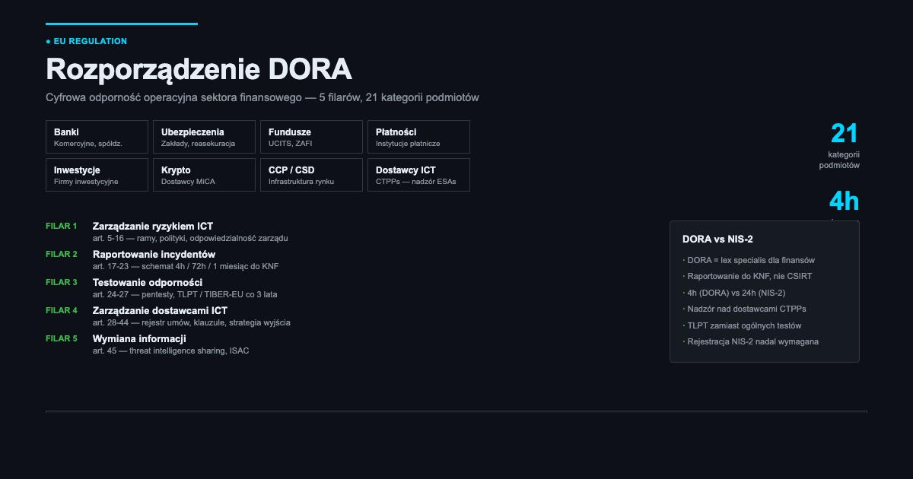Select Raportowanie incydentów pillar title
The image size is (913, 479).
pyautogui.click(x=154, y=255)
